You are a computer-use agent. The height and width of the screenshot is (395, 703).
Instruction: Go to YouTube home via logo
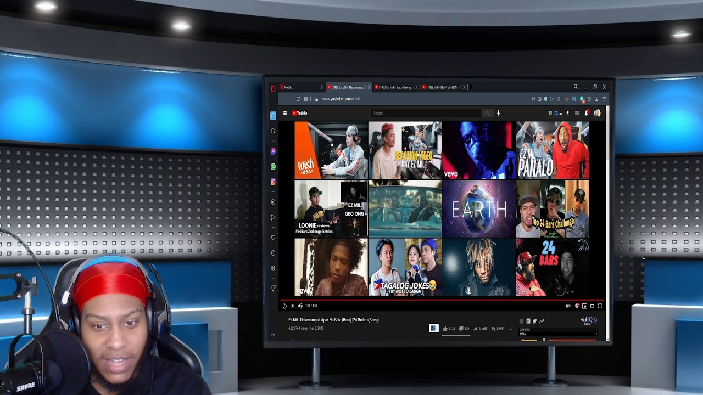299,113
